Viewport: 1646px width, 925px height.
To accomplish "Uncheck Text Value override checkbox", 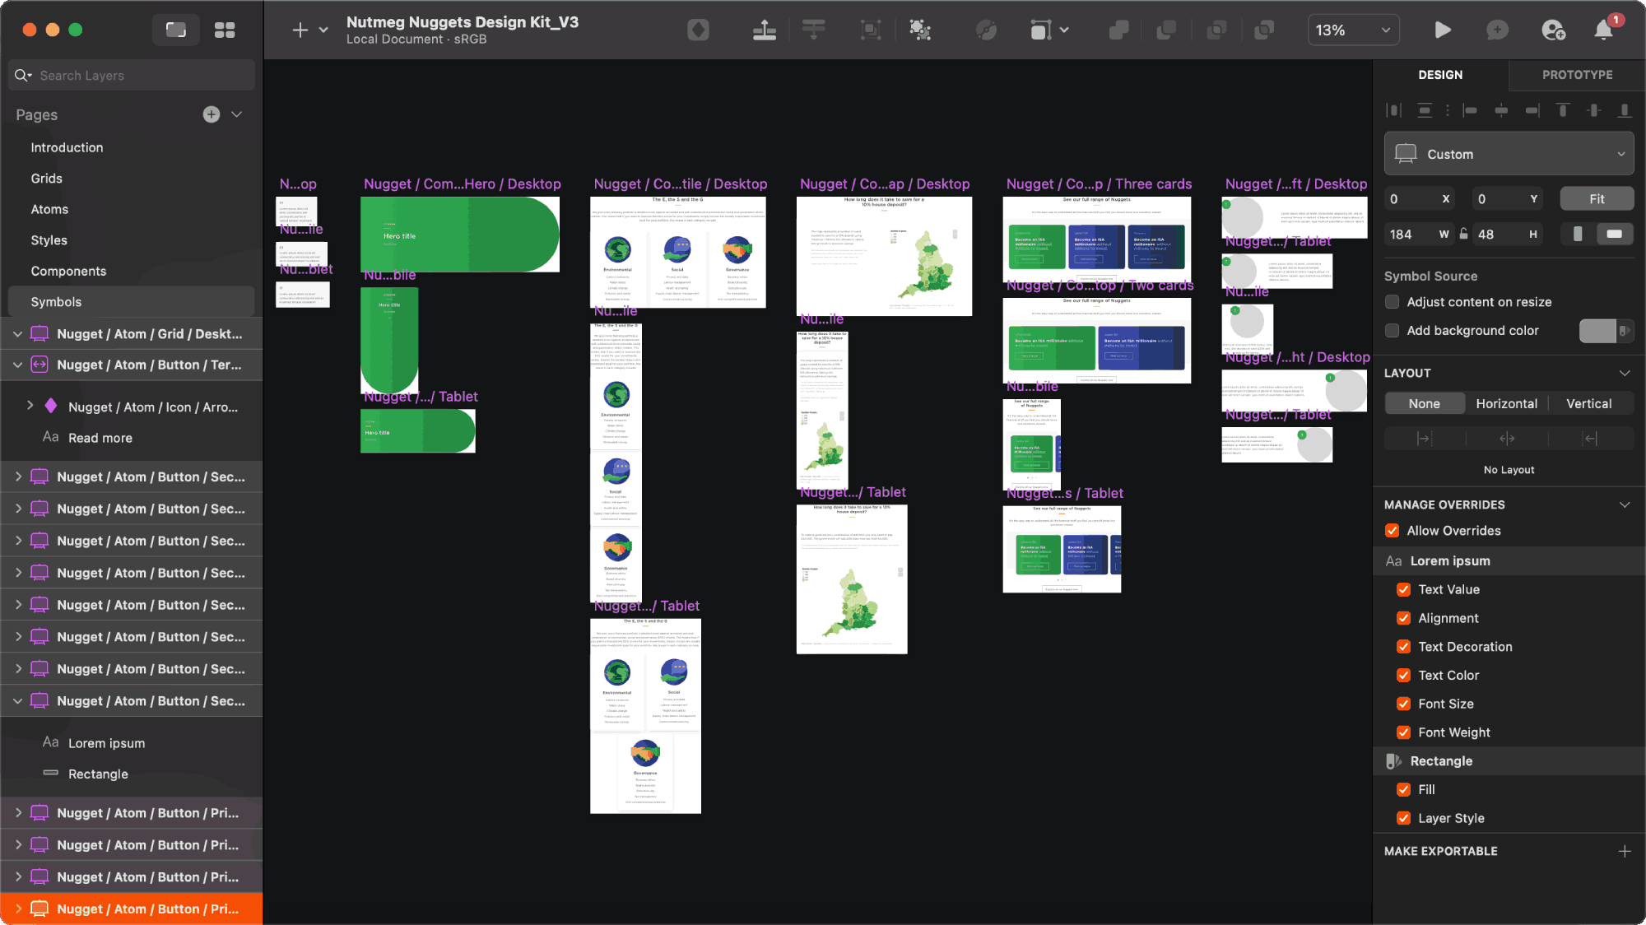I will pyautogui.click(x=1404, y=589).
